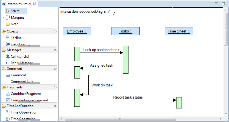
Task: Select the ConsiderIgnoreFragment tool
Action: tap(29, 100)
